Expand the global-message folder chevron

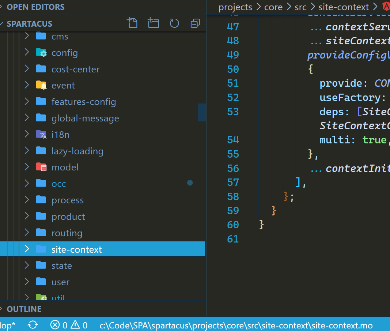27,118
